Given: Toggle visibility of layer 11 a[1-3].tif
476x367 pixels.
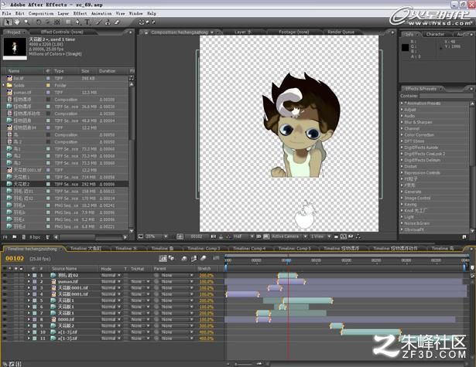Looking at the screenshot, I should pos(5,338).
